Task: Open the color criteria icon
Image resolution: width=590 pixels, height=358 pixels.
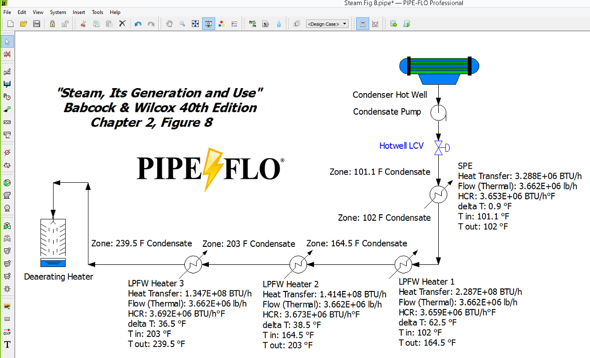Action: 222,24
